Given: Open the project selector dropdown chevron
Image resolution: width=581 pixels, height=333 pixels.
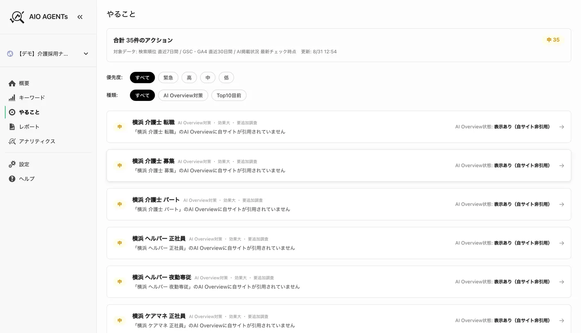Looking at the screenshot, I should point(86,54).
